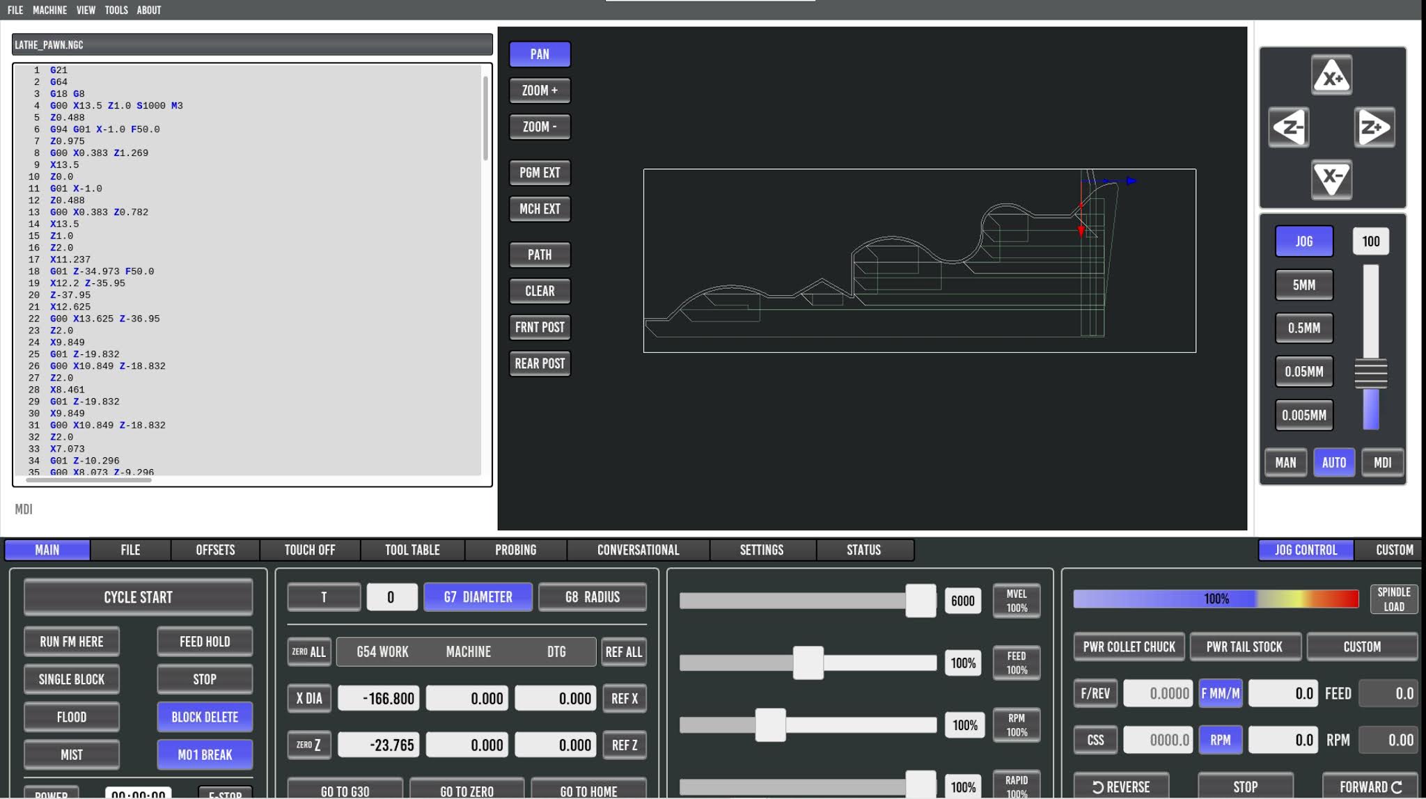Viewport: 1426px width, 799px height.
Task: Activate the PAN tool for the backplot view
Action: (x=539, y=54)
